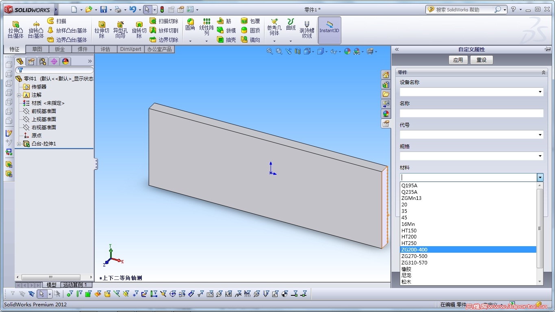Click the 曲线 curves tool
555x312 pixels.
pos(291,25)
